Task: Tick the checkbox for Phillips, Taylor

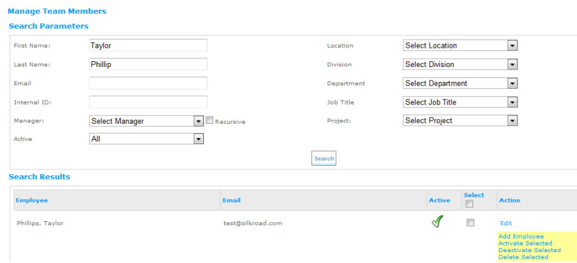Action: pos(470,222)
